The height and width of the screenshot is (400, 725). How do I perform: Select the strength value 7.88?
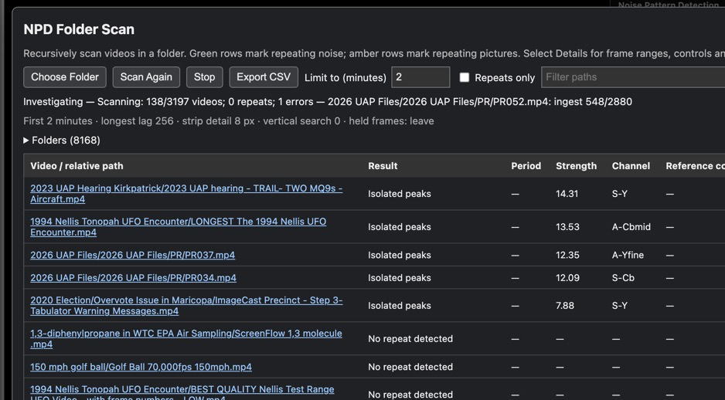point(565,305)
